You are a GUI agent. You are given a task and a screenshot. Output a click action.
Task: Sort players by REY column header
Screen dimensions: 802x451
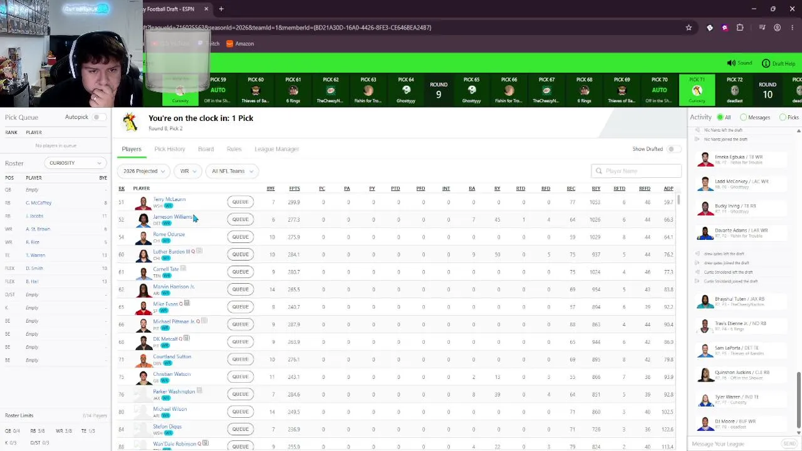pyautogui.click(x=596, y=189)
